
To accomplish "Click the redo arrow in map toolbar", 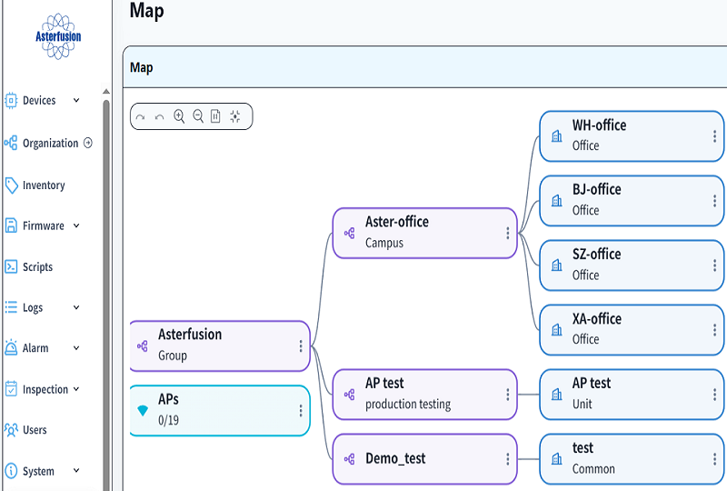I will 140,117.
